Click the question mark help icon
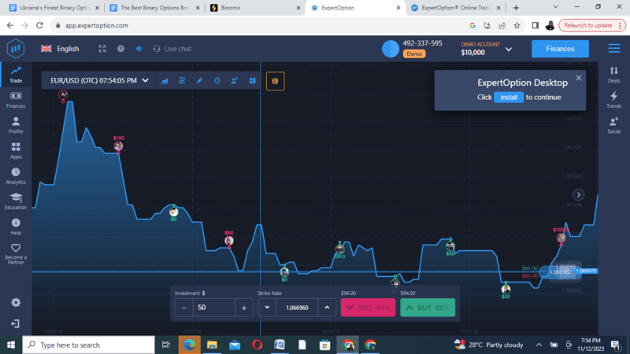The height and width of the screenshot is (354, 630). click(x=120, y=49)
